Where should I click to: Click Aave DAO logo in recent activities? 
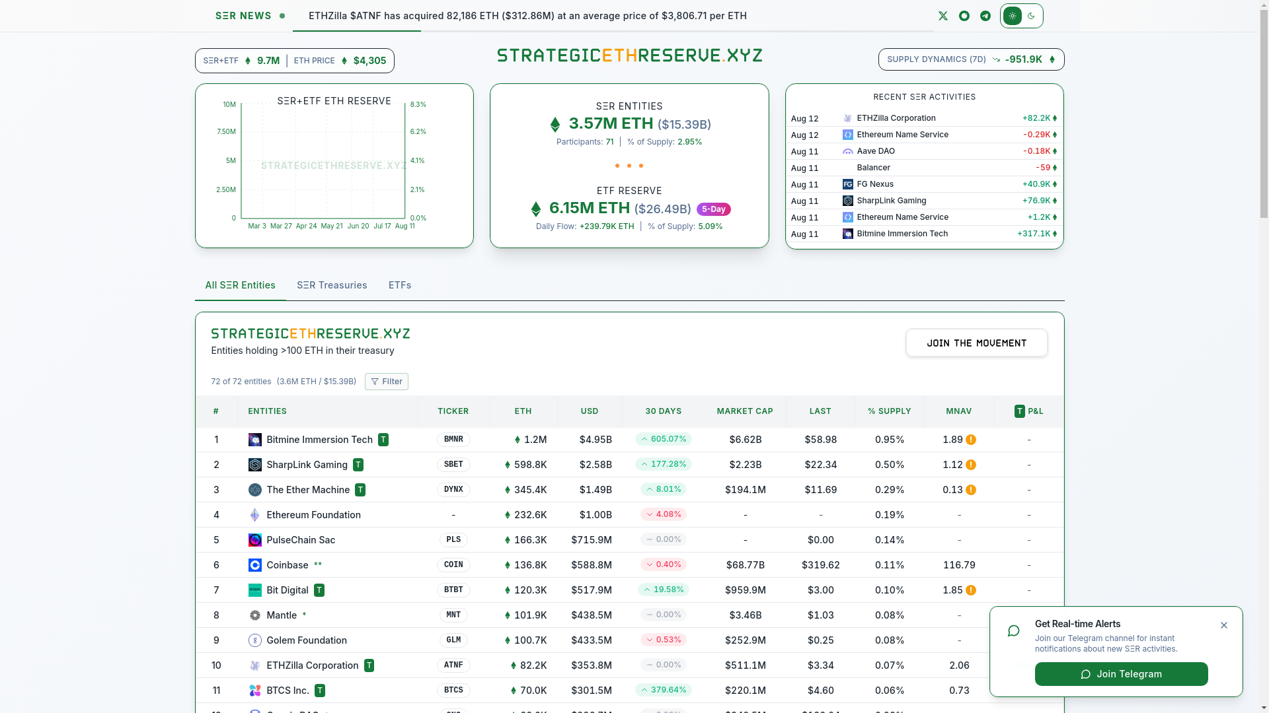point(848,151)
